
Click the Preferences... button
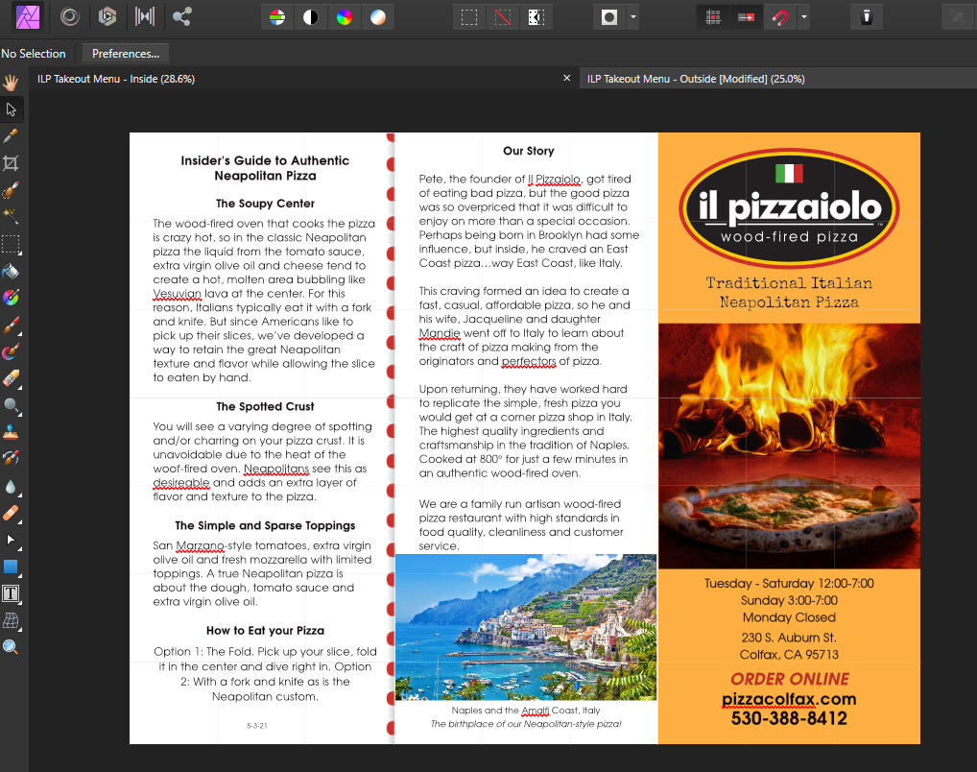pyautogui.click(x=126, y=54)
